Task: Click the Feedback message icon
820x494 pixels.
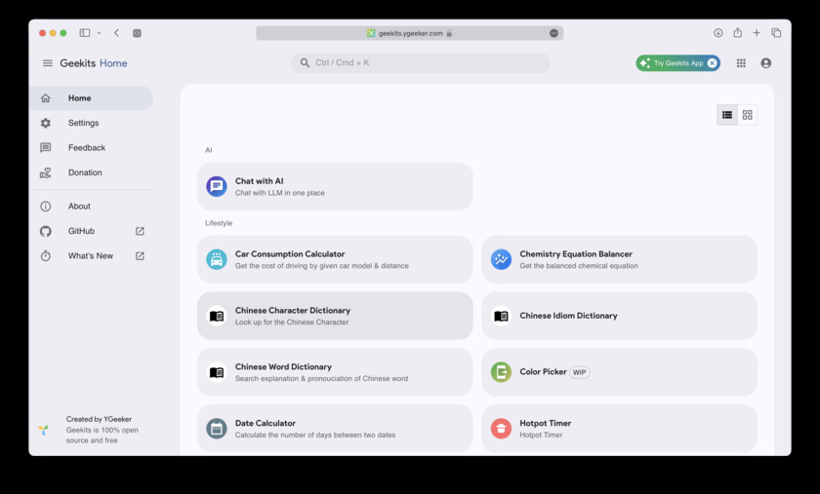Action: (46, 148)
